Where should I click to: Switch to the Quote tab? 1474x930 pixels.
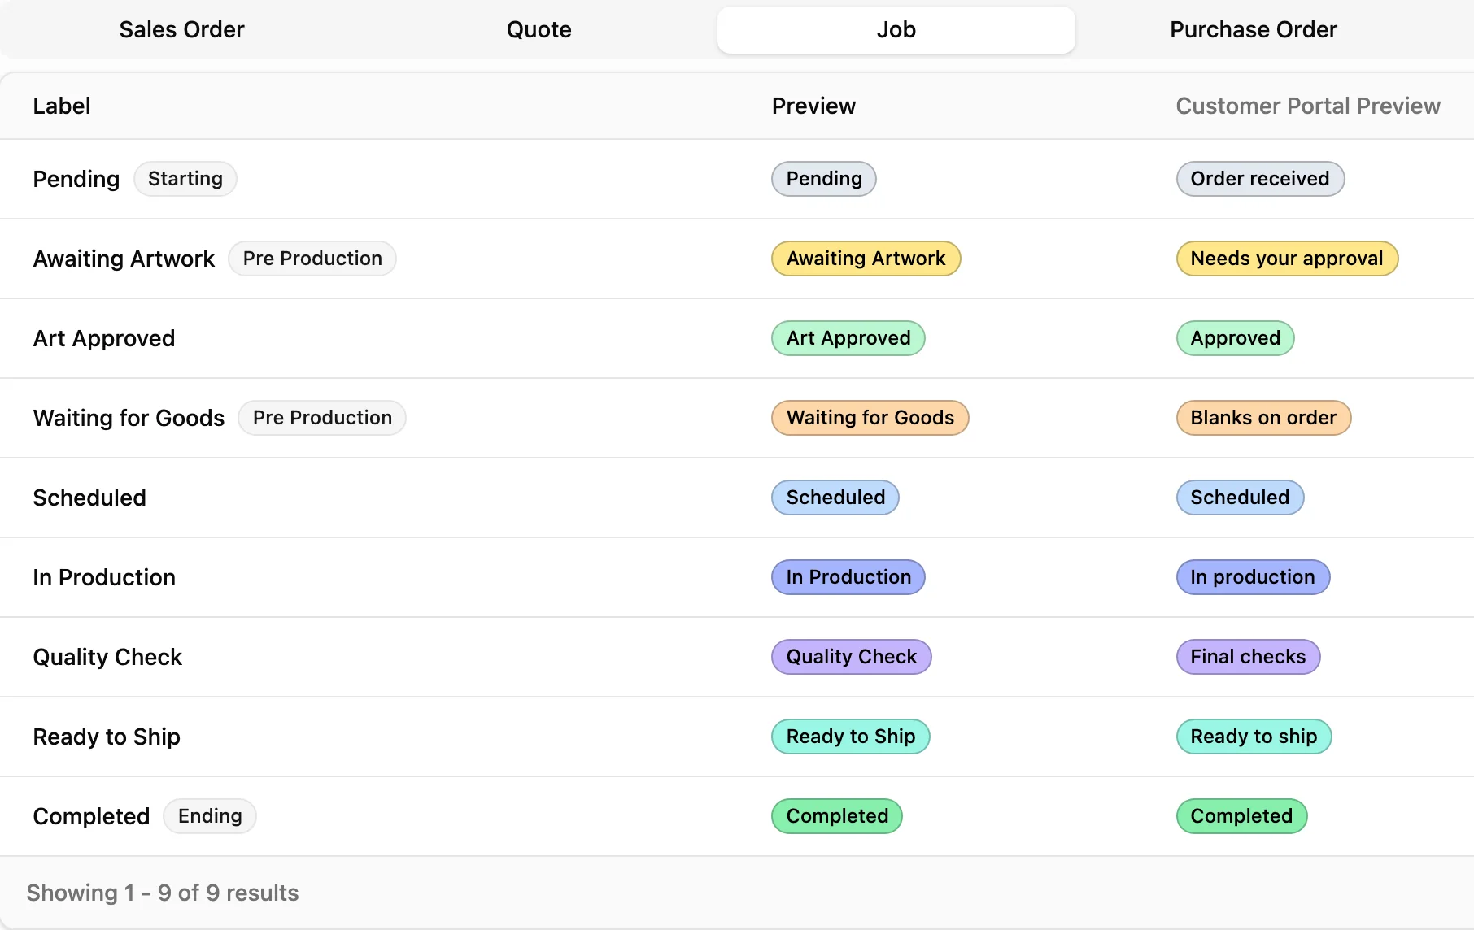coord(539,30)
